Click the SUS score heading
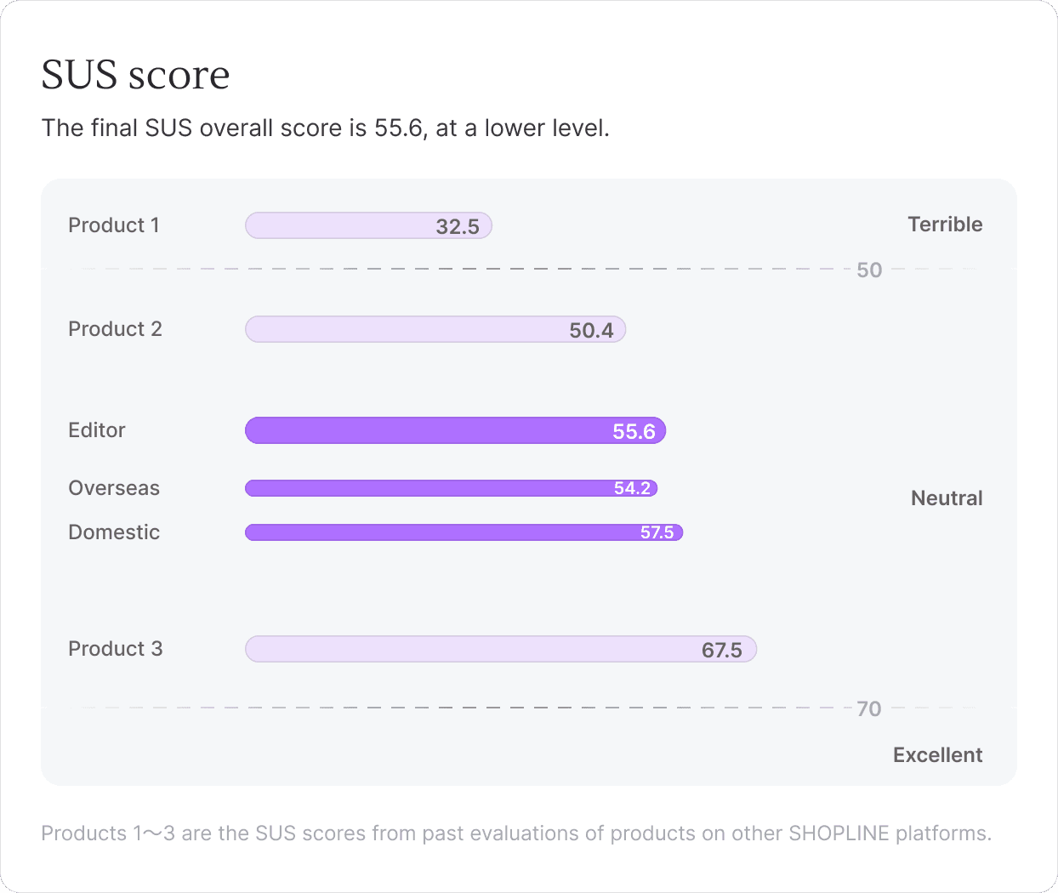1058x893 pixels. (136, 75)
